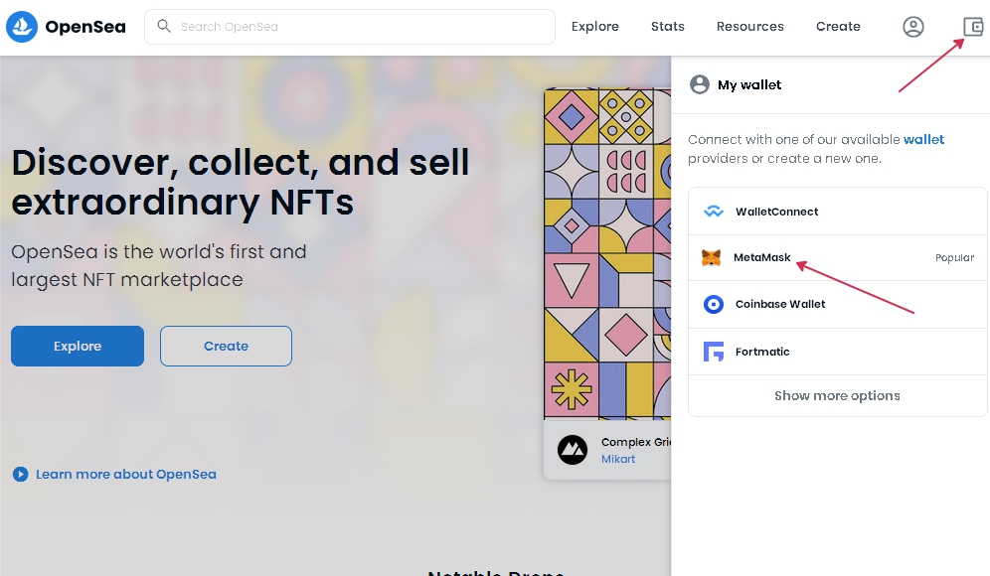Open the blue wallet help link
This screenshot has width=990, height=576.
click(x=923, y=140)
